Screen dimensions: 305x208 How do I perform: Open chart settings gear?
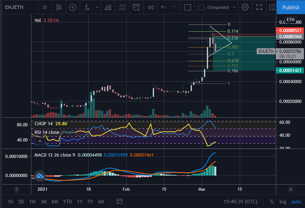(x=245, y=8)
